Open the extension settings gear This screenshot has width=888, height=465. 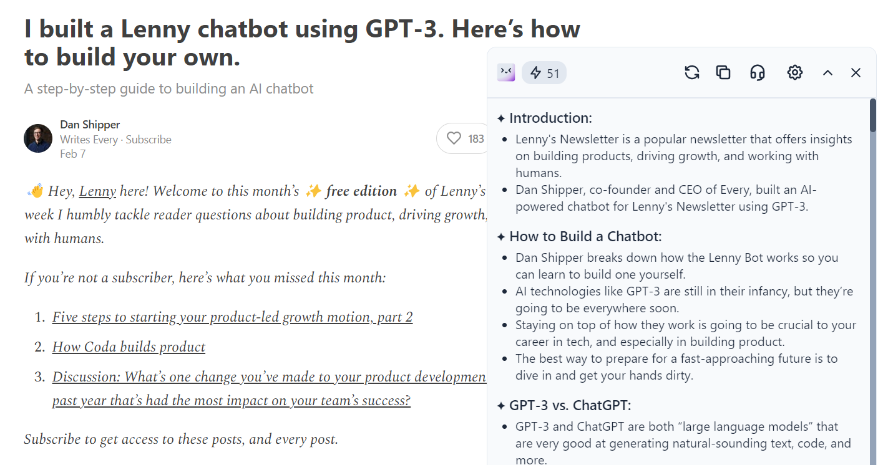[794, 72]
